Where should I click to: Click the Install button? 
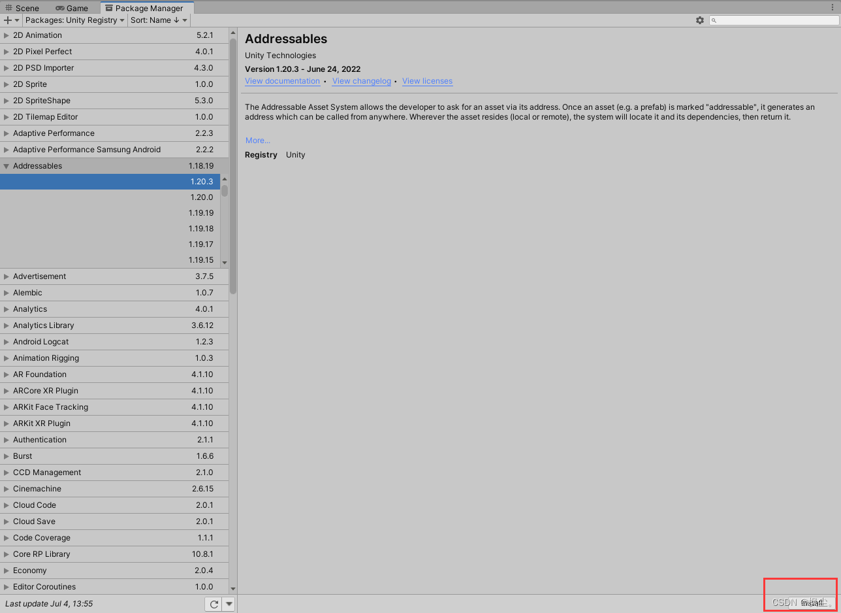[812, 603]
